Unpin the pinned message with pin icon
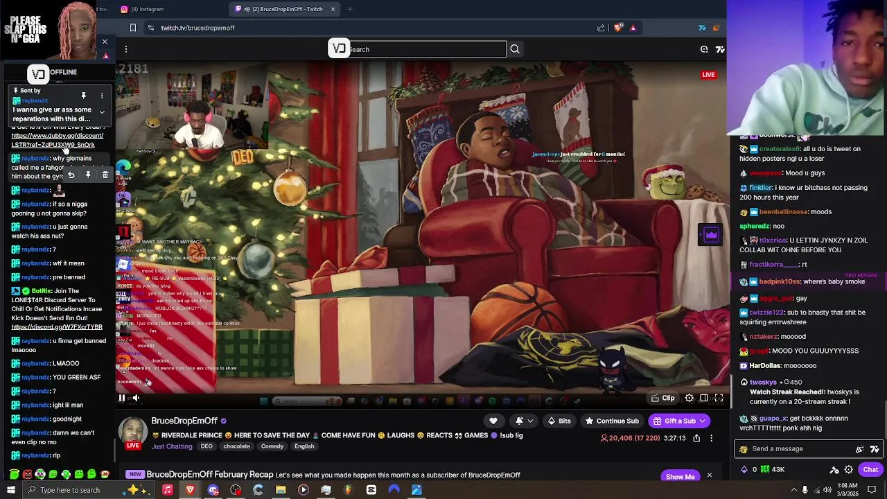Screen dimensions: 887x499 coord(83,96)
